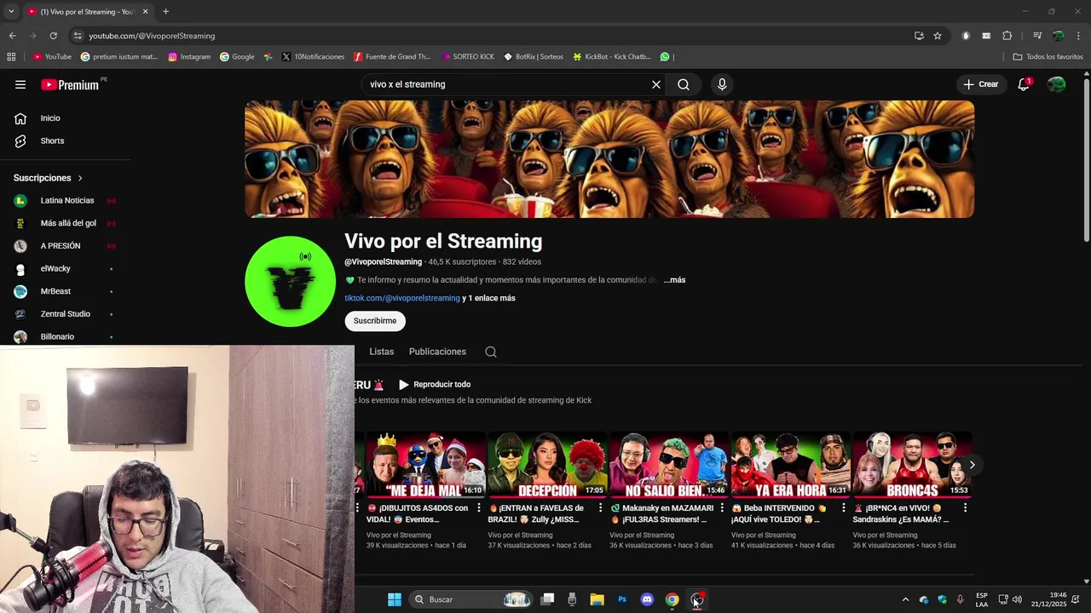
Task: Open the KickBot bookmark
Action: point(611,57)
